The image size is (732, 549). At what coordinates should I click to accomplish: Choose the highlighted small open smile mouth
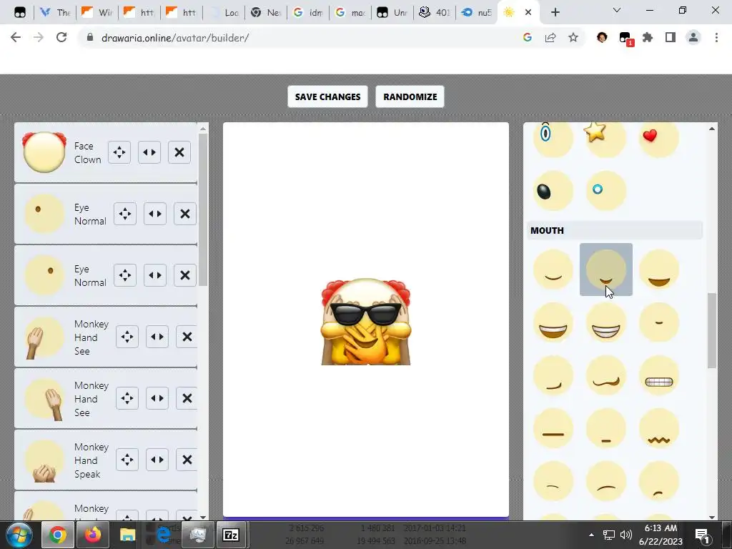click(x=606, y=269)
